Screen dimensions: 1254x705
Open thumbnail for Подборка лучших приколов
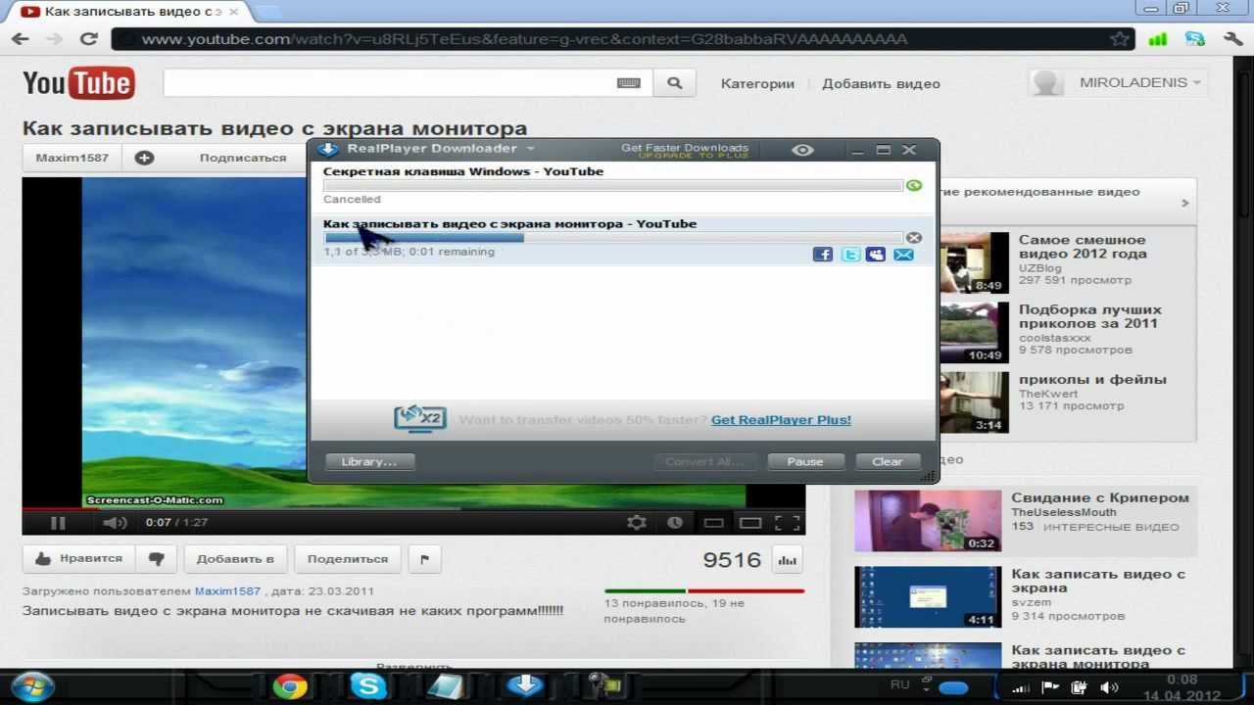[974, 332]
